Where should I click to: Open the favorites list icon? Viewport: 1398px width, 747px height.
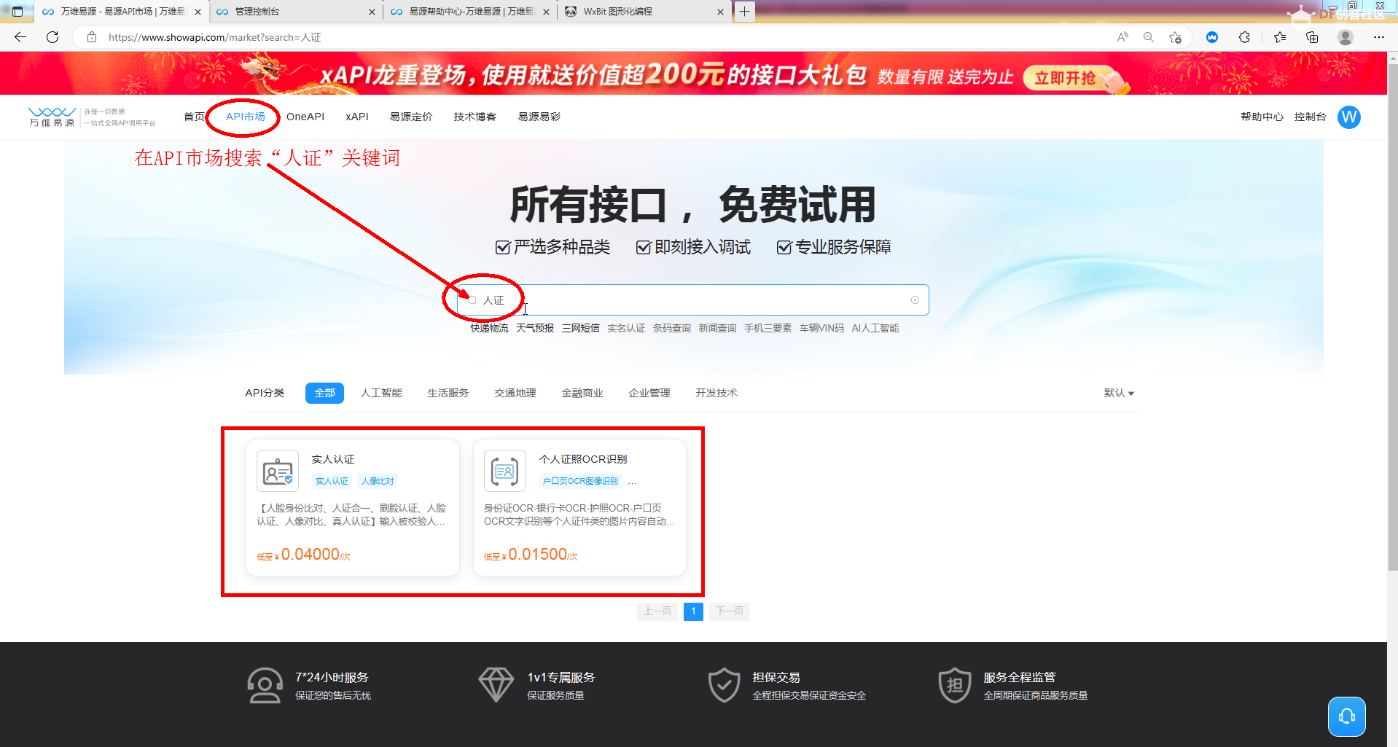tap(1280, 37)
